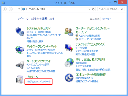Viewport: 128px width, 96px height.
Task: Click デバイスの追加 link
Action: pos(33,68)
